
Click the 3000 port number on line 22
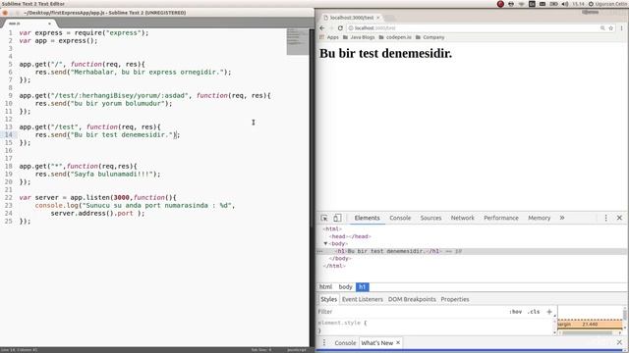coord(122,198)
